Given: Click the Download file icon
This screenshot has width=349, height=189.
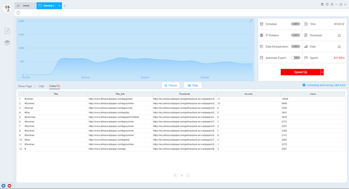Looking at the screenshot, I should (x=306, y=35).
